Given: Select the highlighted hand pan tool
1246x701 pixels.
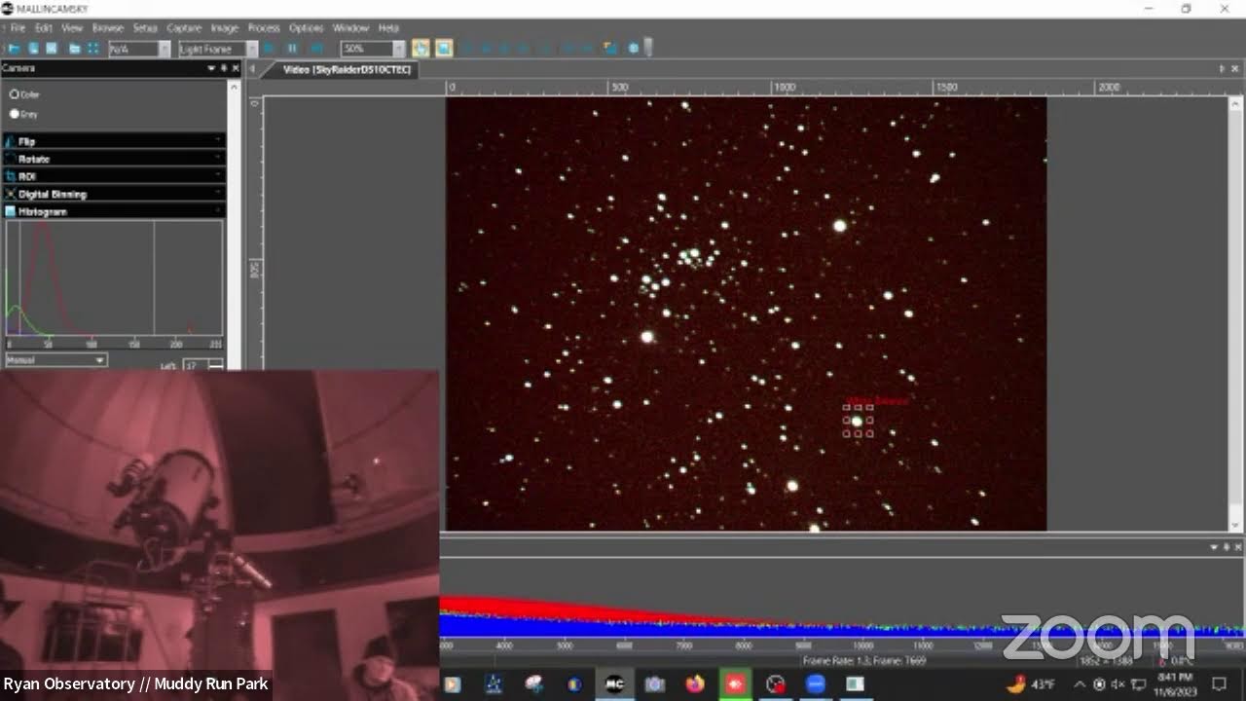Looking at the screenshot, I should tap(421, 48).
